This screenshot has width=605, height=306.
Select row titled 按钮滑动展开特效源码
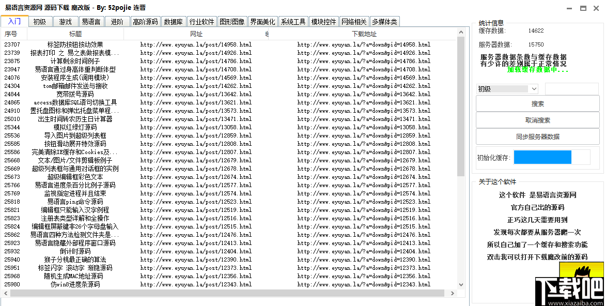click(x=229, y=144)
